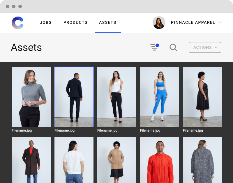Open the filter icon with blue dot

click(x=154, y=47)
